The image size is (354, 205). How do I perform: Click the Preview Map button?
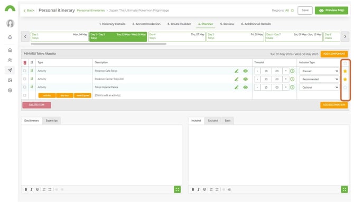coord(331,11)
